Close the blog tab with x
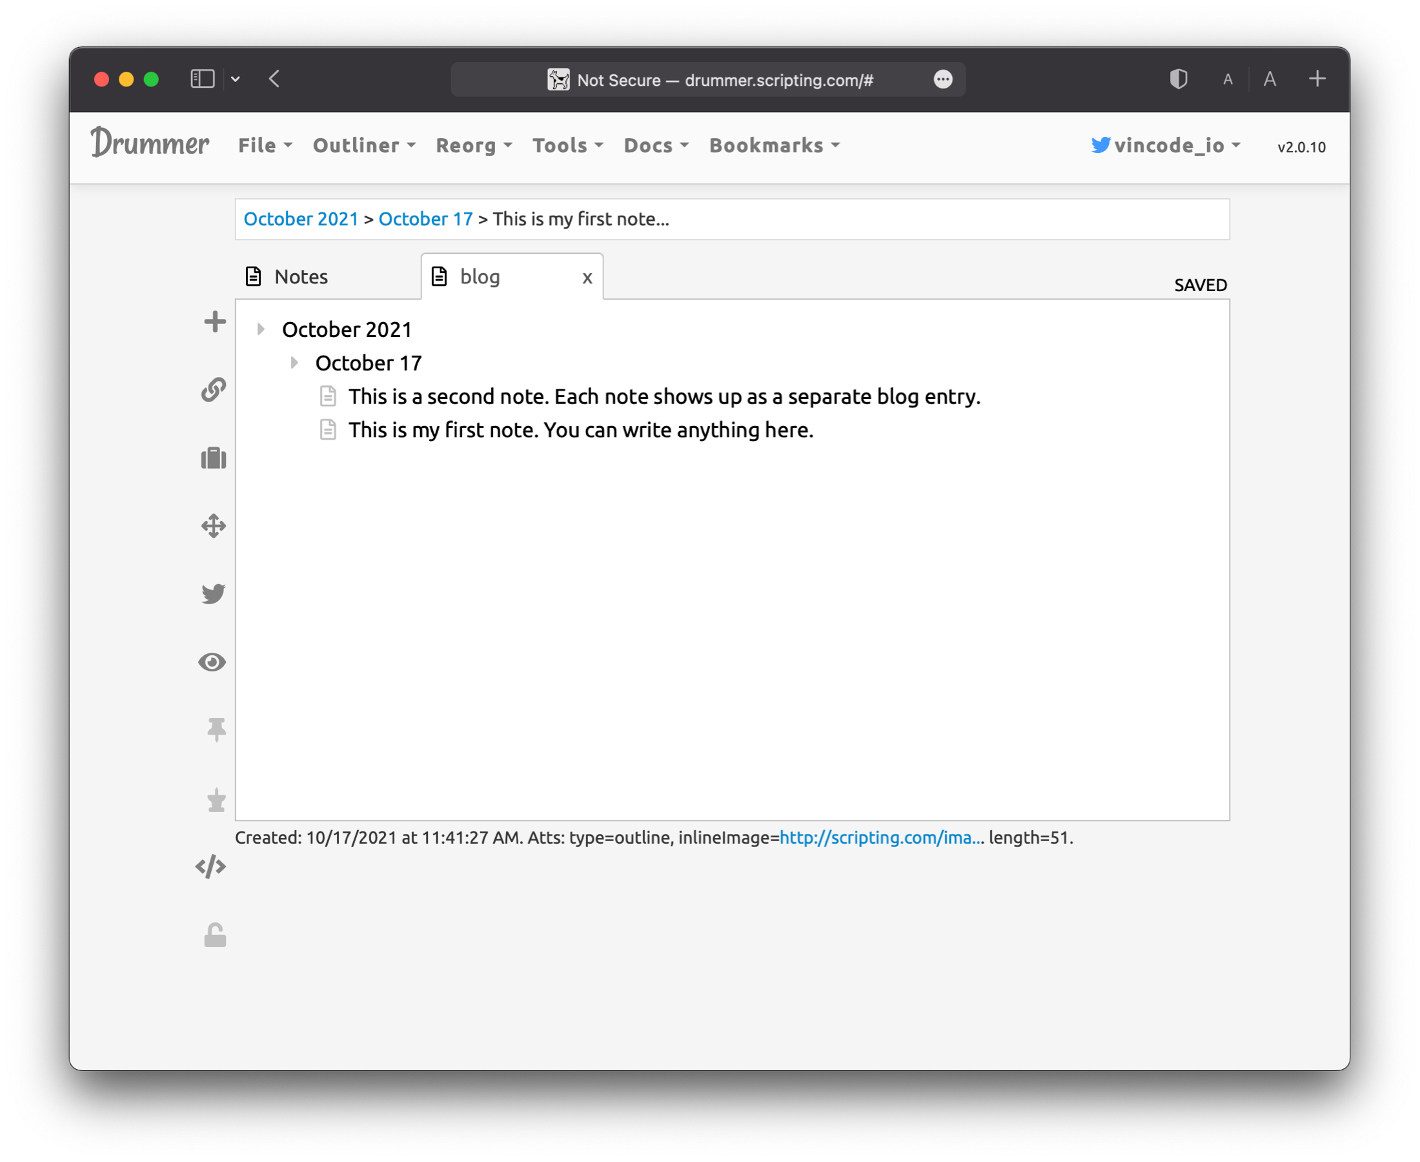Image resolution: width=1420 pixels, height=1162 pixels. pos(587,278)
